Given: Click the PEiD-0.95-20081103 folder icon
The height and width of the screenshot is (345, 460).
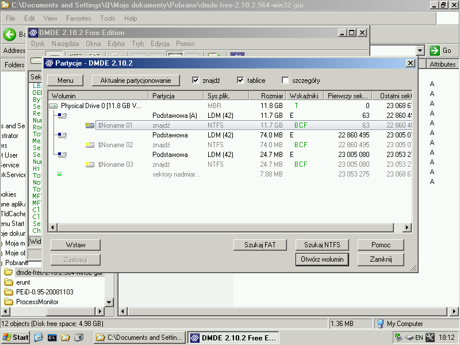Looking at the screenshot, I should pyautogui.click(x=9, y=292).
